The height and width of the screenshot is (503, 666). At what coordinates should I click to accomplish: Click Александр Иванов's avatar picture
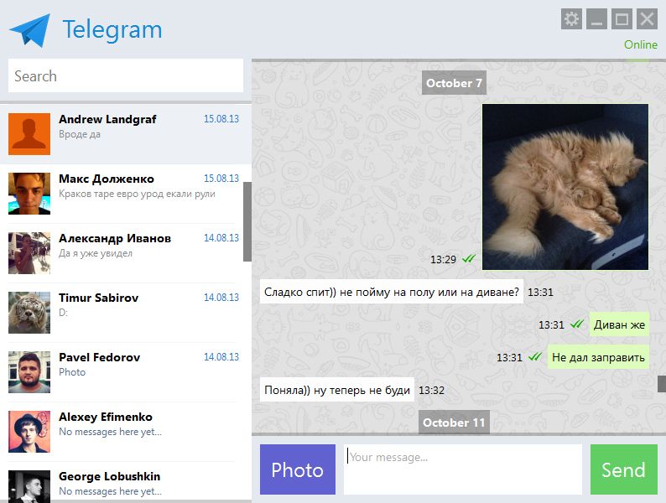[29, 253]
